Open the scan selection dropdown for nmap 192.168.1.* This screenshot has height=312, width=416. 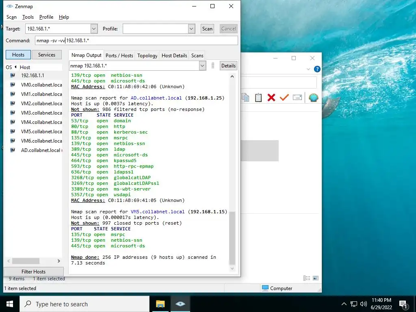pyautogui.click(x=202, y=65)
